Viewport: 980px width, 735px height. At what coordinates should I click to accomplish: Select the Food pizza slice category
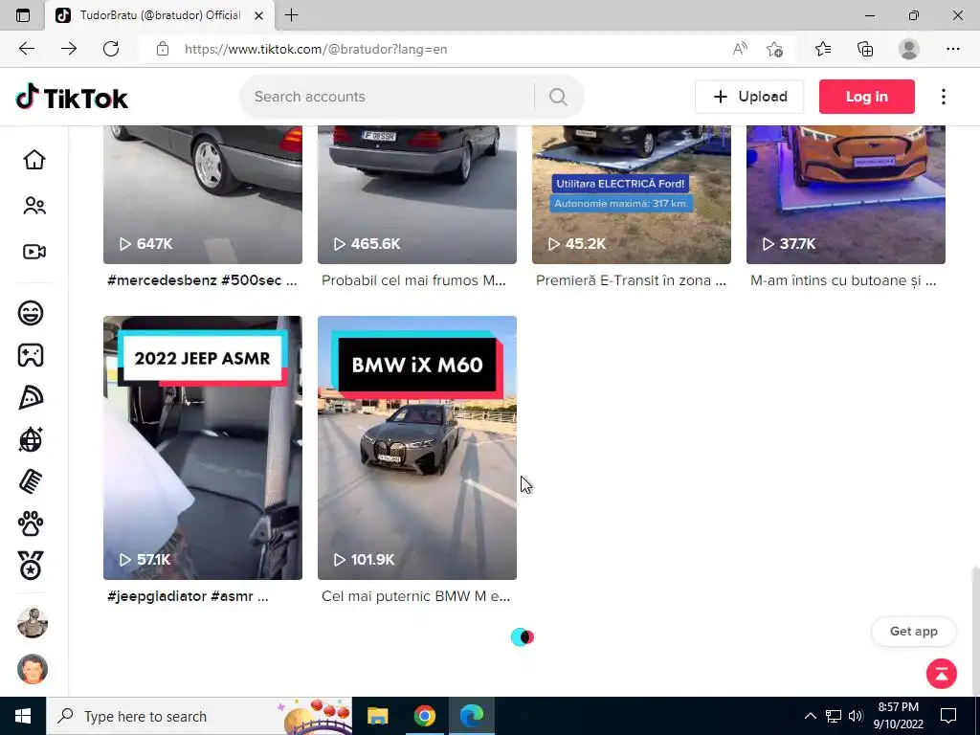tap(31, 397)
